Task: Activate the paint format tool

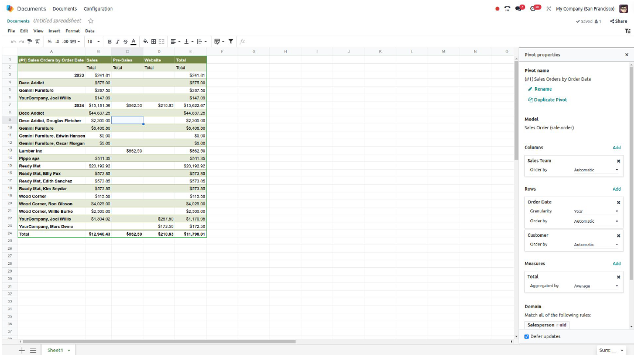Action: coord(29,42)
